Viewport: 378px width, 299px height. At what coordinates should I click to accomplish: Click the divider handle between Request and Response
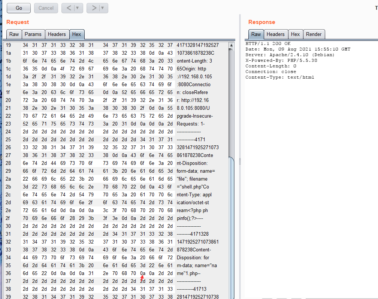point(239,161)
